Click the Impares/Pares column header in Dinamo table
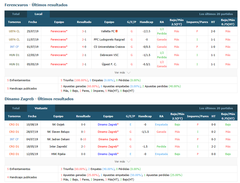The width and height of the screenshot is (240, 183). (x=198, y=116)
